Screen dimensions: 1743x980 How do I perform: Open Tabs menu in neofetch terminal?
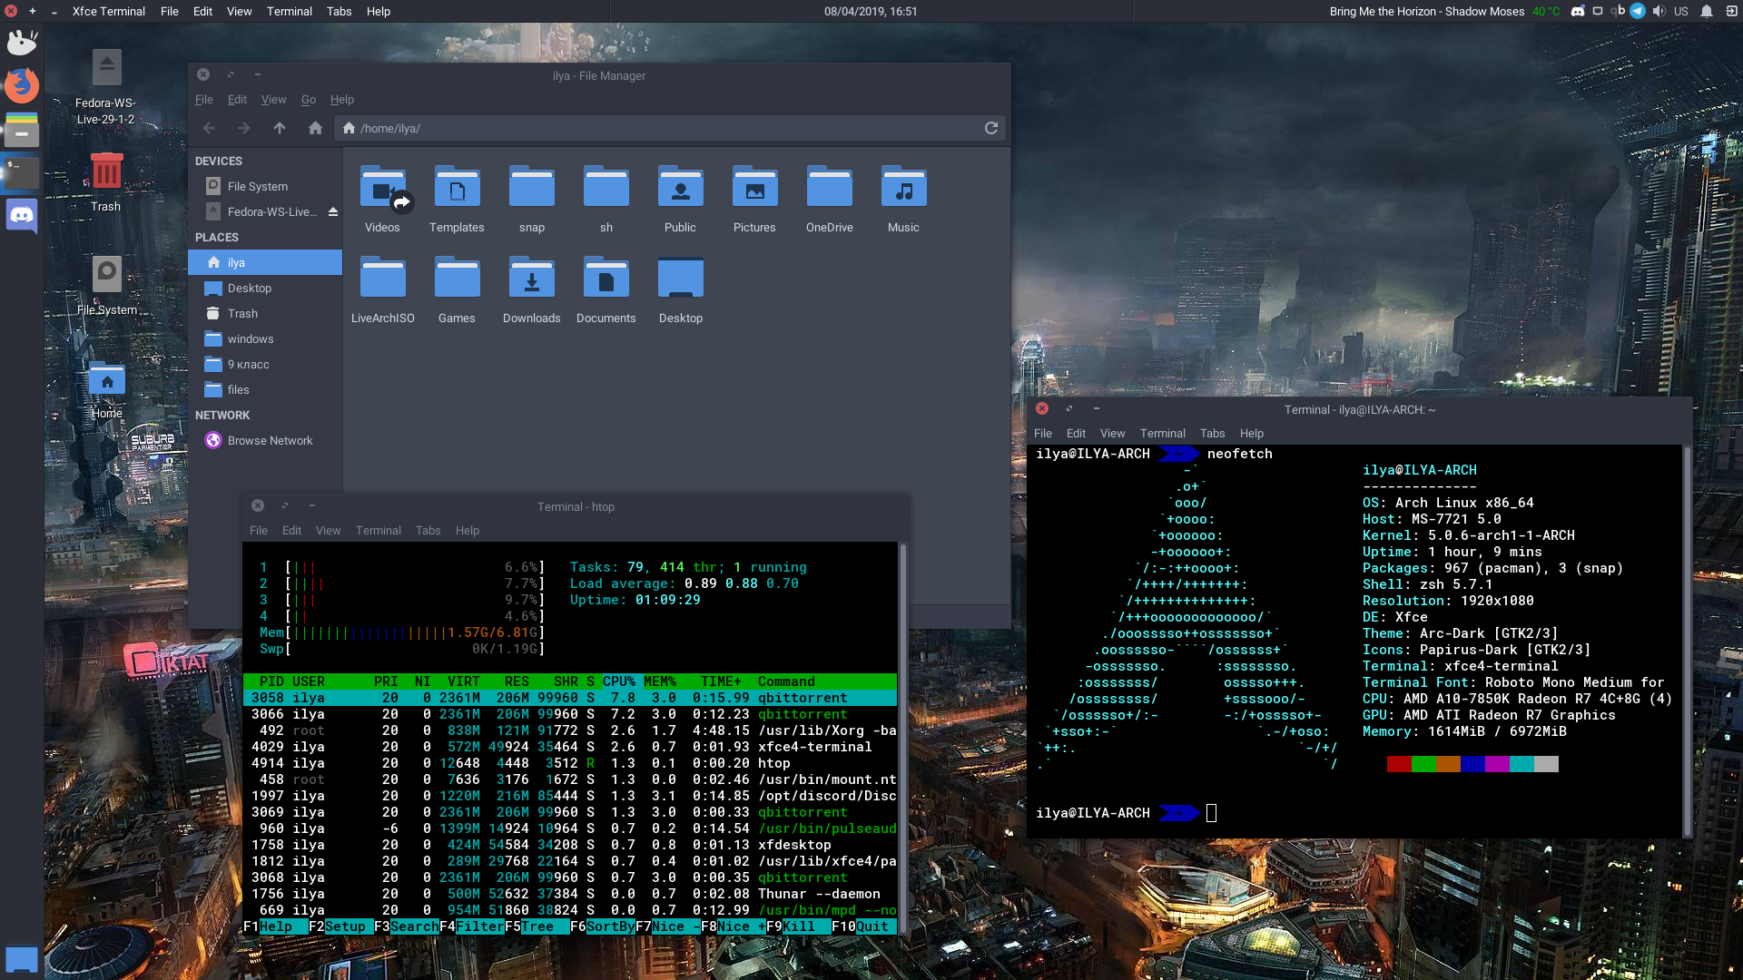click(1212, 434)
